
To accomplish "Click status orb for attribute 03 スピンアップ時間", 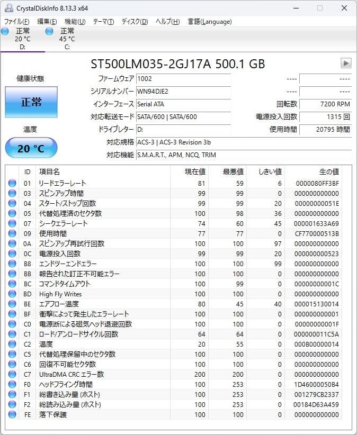I will pyautogui.click(x=12, y=193).
